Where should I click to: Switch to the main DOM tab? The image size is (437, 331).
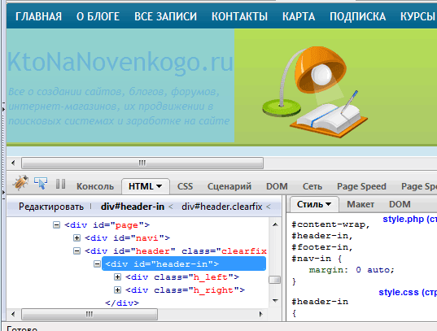(x=277, y=186)
